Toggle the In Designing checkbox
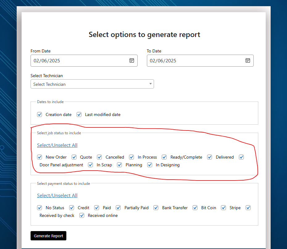 point(150,165)
